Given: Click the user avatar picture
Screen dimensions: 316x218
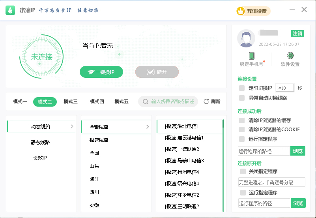Looking at the screenshot, I should tap(246, 38).
